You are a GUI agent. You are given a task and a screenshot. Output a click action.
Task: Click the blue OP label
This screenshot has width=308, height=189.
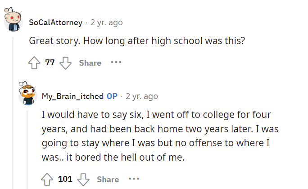[112, 96]
